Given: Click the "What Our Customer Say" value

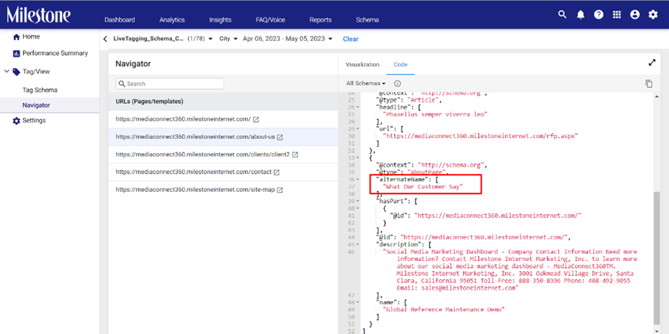Looking at the screenshot, I should [423, 187].
